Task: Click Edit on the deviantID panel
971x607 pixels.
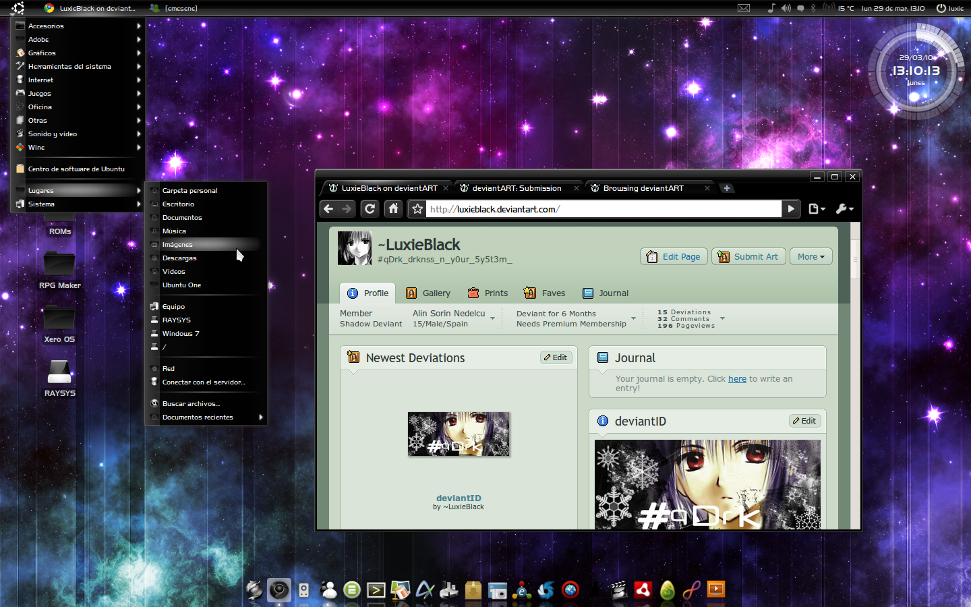Action: [x=805, y=421]
